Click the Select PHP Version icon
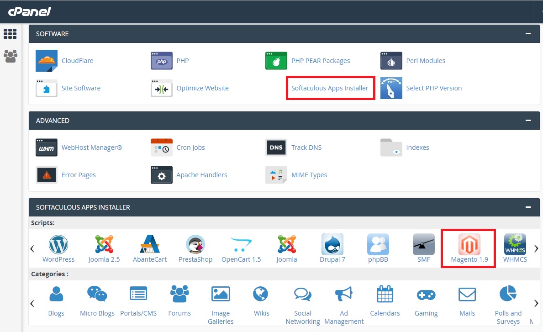Image resolution: width=543 pixels, height=332 pixels. (391, 88)
